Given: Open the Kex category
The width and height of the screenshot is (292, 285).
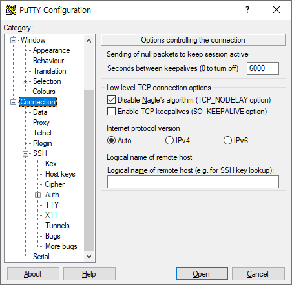Looking at the screenshot, I should pyautogui.click(x=51, y=164).
